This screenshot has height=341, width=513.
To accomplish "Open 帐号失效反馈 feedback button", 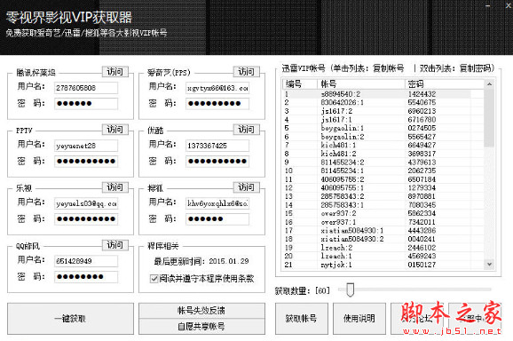I will (x=201, y=310).
